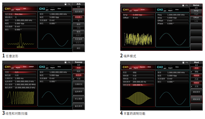Click the 调制频率 softkey on Mod screen
The width and height of the screenshot is (205, 119).
(x=196, y=92)
